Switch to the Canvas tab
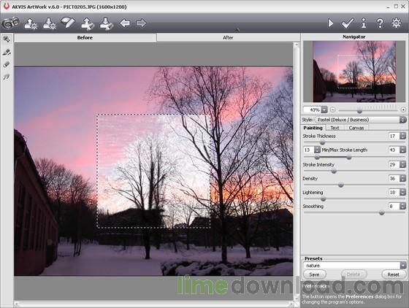 (356, 128)
